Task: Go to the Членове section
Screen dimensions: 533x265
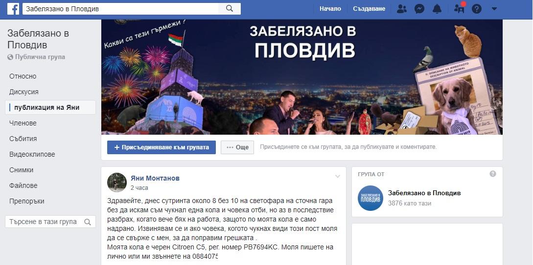Action: [x=23, y=123]
